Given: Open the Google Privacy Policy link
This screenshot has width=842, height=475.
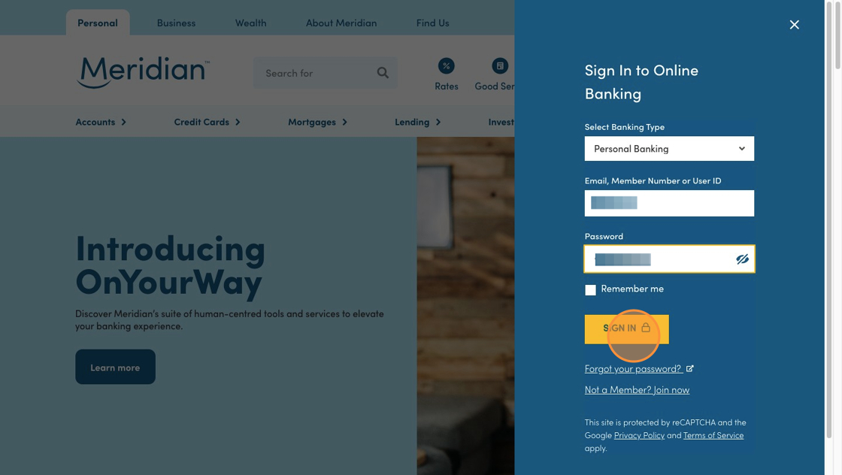Looking at the screenshot, I should [x=639, y=435].
